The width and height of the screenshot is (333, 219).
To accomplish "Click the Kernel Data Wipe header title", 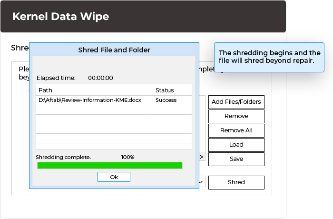I will pos(61,16).
